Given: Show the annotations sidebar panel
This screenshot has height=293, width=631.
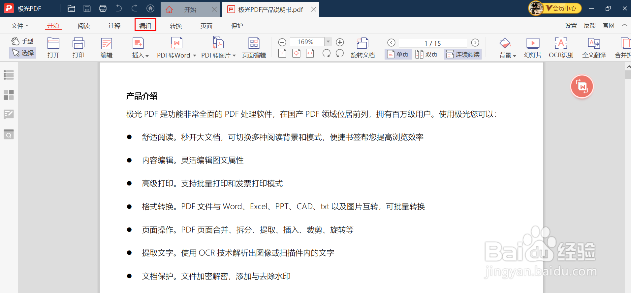Looking at the screenshot, I should point(9,114).
